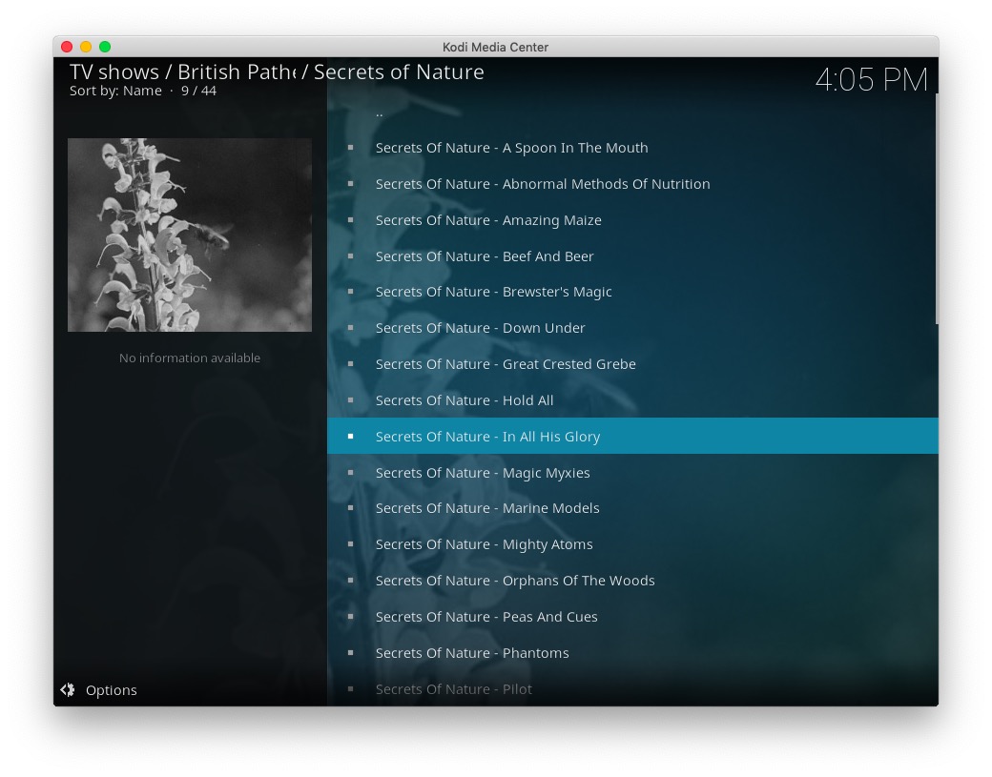Click the vertical scrollbar on the list
This screenshot has width=992, height=777.
tap(936, 210)
